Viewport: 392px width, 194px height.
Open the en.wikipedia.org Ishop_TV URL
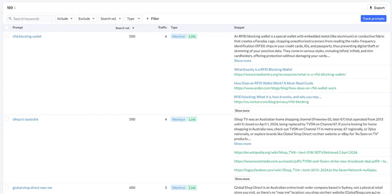[x=296, y=153]
